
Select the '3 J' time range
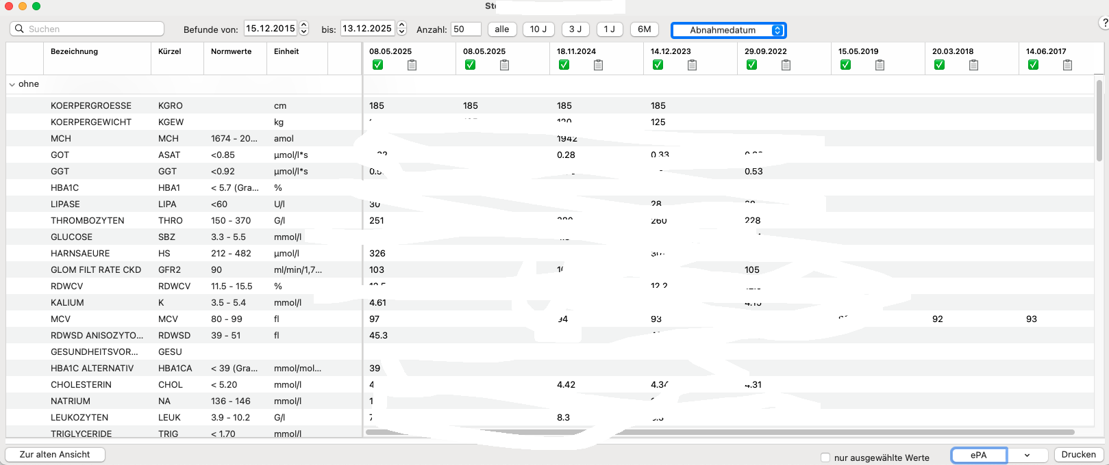click(x=575, y=29)
